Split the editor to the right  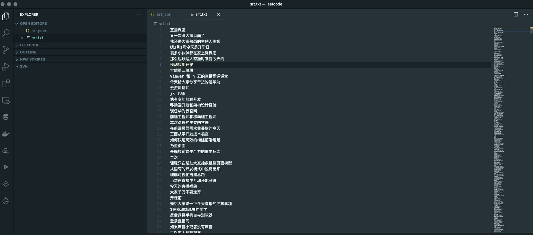(x=516, y=14)
